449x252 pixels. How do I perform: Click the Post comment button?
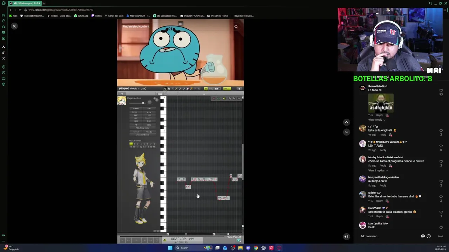440,236
